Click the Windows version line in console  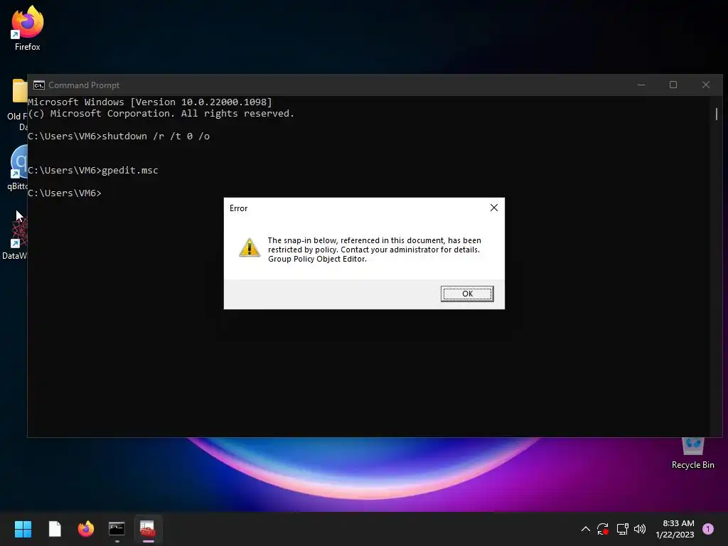click(x=150, y=102)
